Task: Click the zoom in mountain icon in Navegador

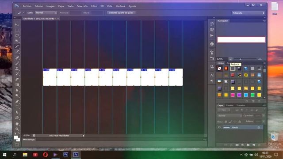Action: click(260, 59)
